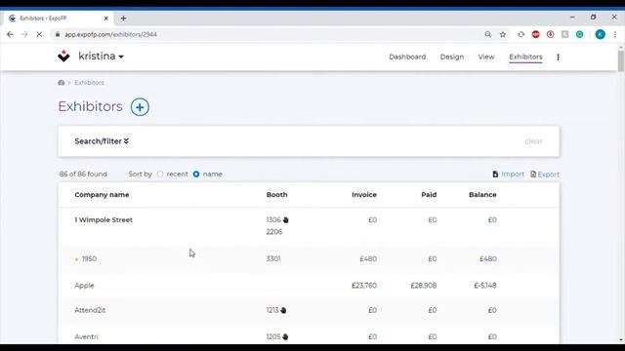625x351 pixels.
Task: Click the Apple balance £-5,148
Action: coord(485,286)
